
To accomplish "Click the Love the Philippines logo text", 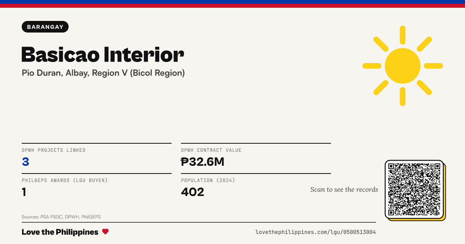I will coord(60,232).
